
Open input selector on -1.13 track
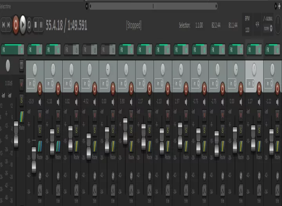tap(159, 84)
